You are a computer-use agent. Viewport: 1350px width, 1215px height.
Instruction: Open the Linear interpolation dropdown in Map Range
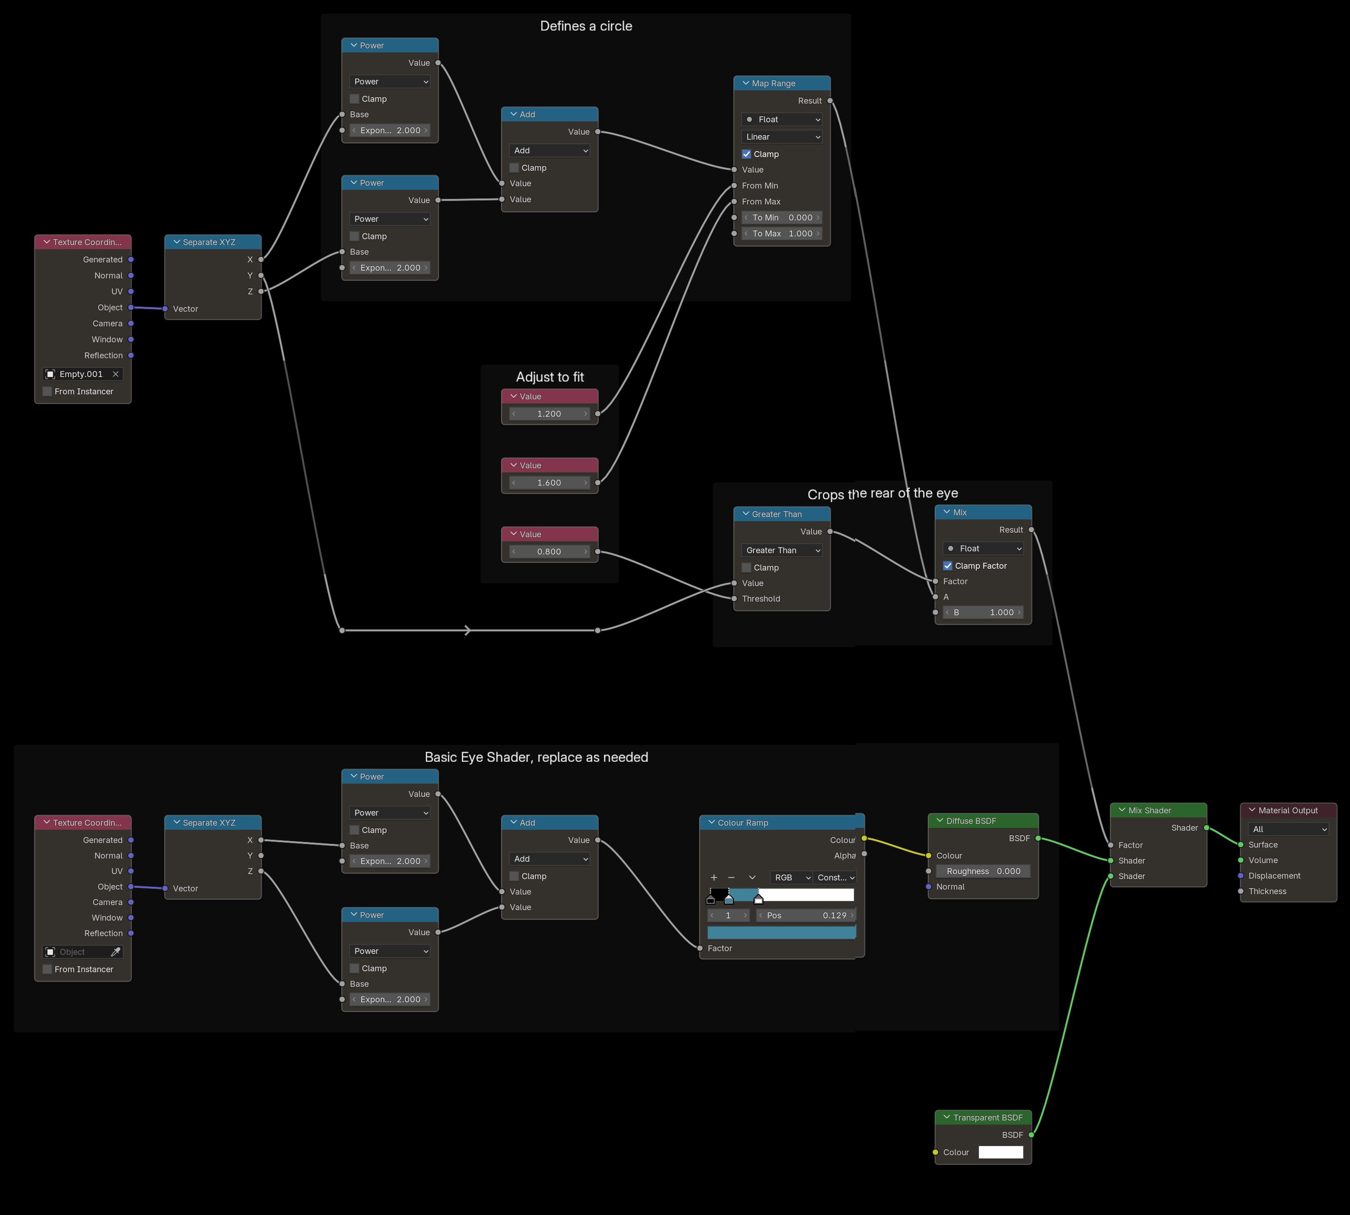[x=782, y=137]
